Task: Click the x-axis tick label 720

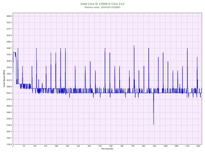Action: click(122, 146)
